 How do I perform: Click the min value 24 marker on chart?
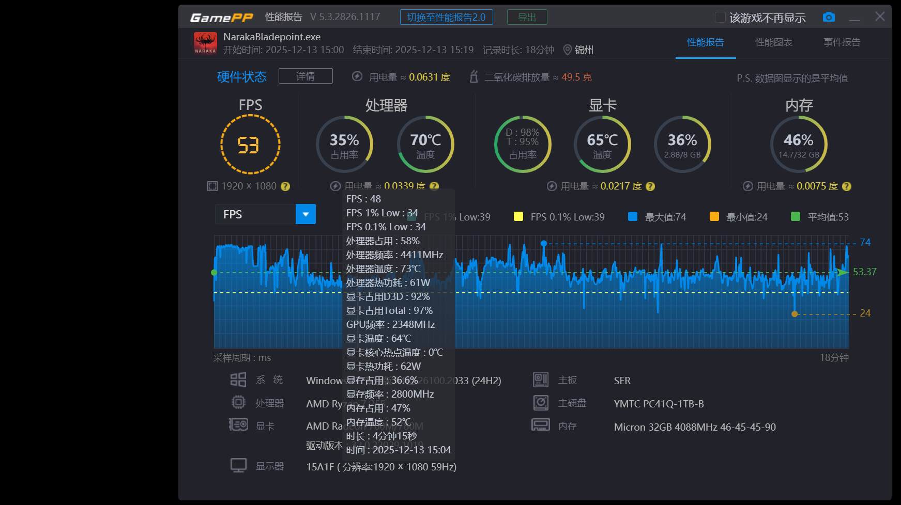pyautogui.click(x=795, y=313)
